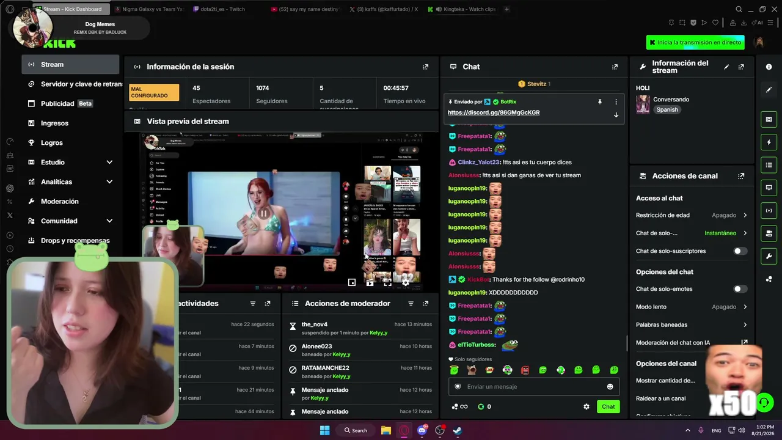This screenshot has height=440, width=782.
Task: Filter the actividades feed list
Action: [253, 304]
